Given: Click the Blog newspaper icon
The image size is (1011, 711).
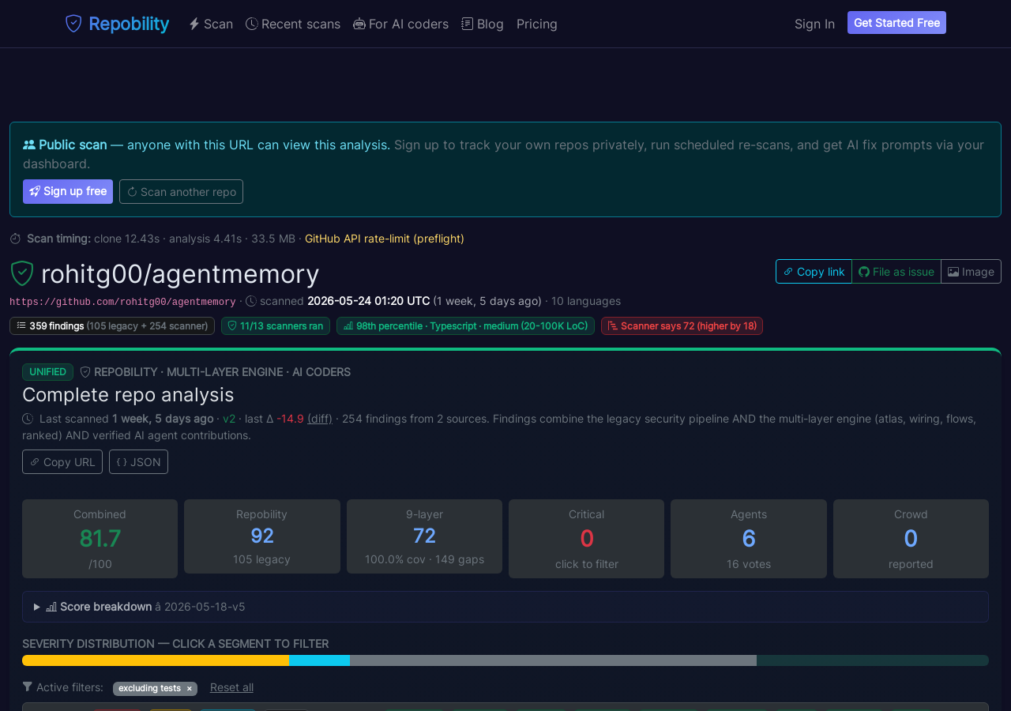Looking at the screenshot, I should 468,24.
